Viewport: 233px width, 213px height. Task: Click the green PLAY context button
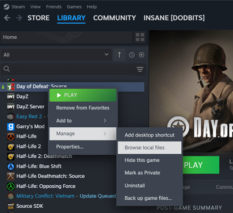point(83,95)
